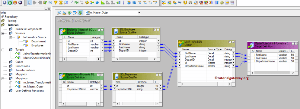300x109 pixels.
Task: Collapse the Mappings folder node
Action: click(x=3, y=78)
